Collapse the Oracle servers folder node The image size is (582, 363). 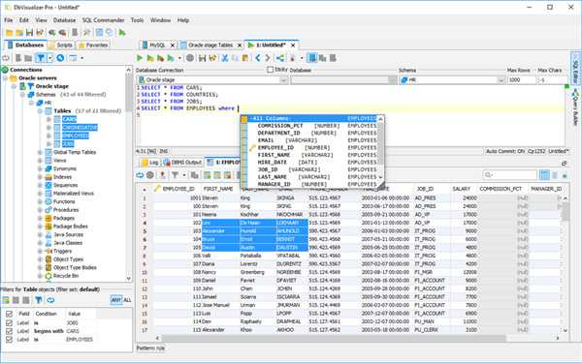pos(5,77)
